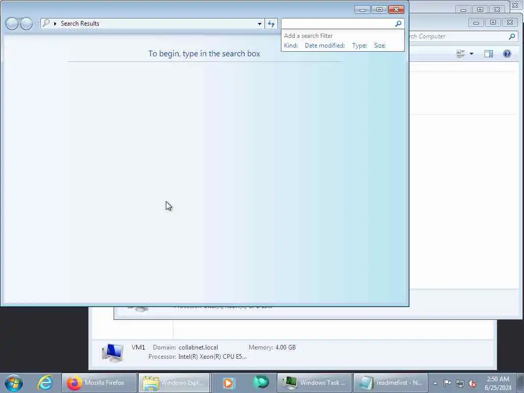Open Action Center flag tray icon
Image resolution: width=524 pixels, height=393 pixels.
point(447,383)
